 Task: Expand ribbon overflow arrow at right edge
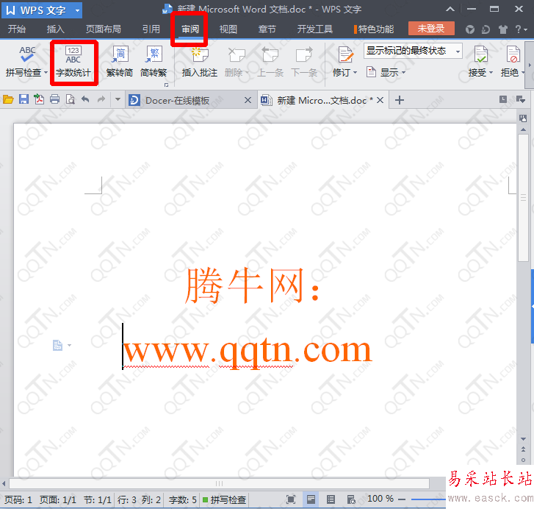(530, 65)
